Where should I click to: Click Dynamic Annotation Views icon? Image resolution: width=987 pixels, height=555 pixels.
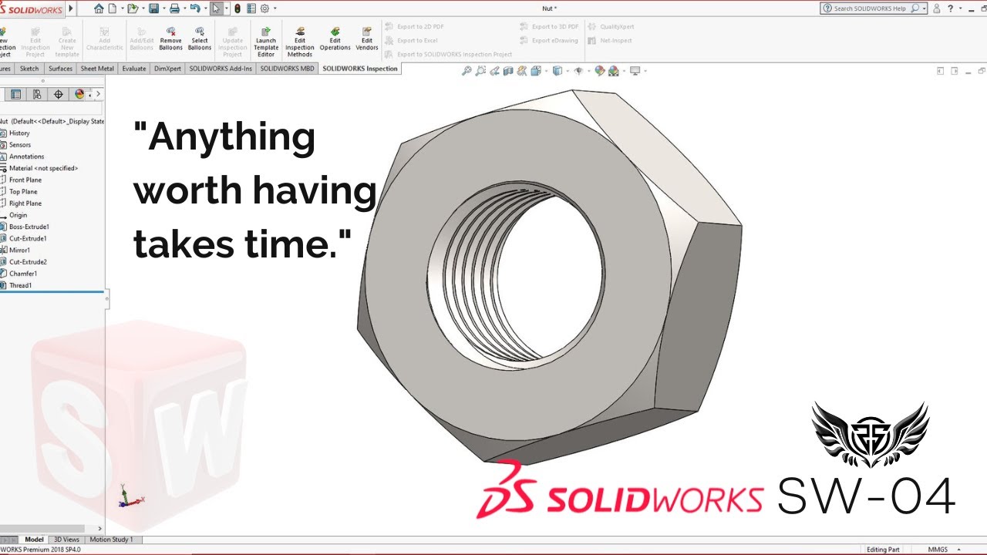pos(522,71)
